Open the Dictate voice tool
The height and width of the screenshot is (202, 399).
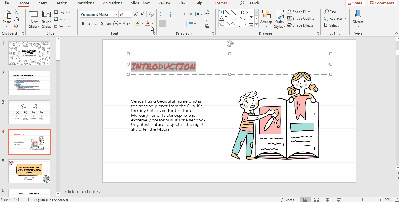[358, 18]
